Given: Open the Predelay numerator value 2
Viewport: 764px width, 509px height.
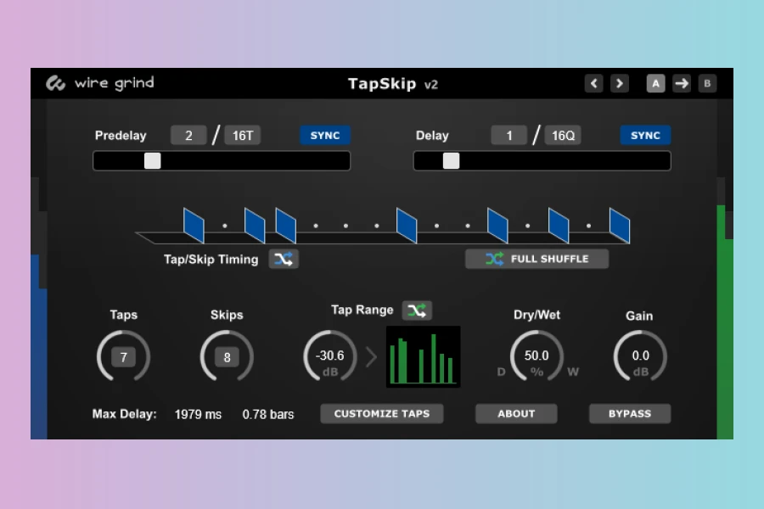Looking at the screenshot, I should click(188, 136).
